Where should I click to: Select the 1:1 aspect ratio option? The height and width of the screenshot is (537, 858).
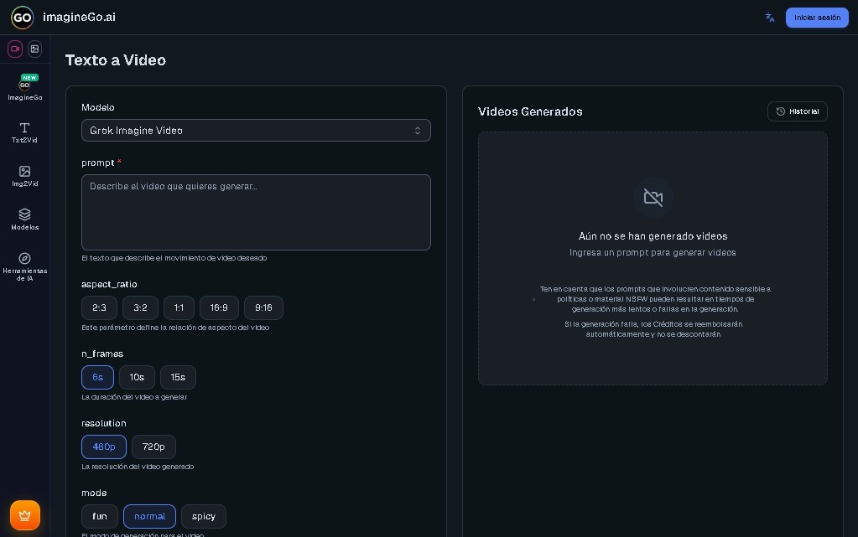(x=179, y=307)
